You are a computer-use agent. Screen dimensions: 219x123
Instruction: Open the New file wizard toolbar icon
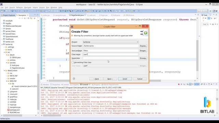click(2, 11)
